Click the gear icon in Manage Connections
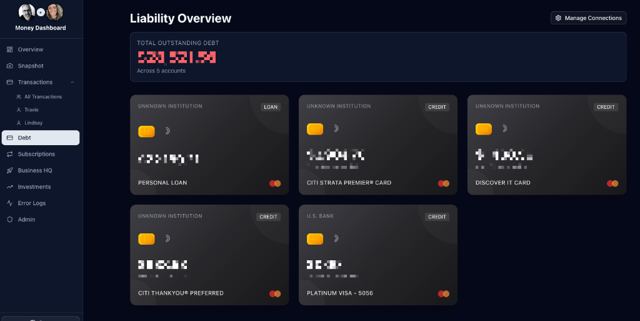Image resolution: width=640 pixels, height=321 pixels. 558,18
